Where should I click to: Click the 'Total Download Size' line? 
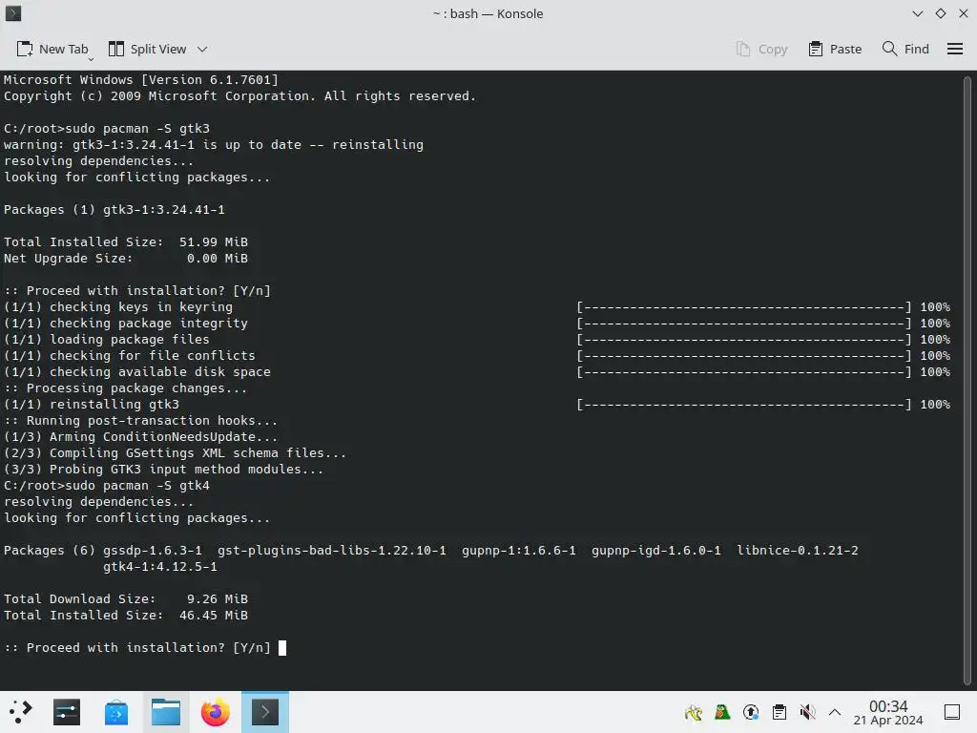pos(126,599)
